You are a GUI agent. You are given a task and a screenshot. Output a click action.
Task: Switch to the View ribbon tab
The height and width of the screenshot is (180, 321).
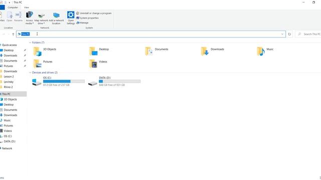tap(27, 7)
